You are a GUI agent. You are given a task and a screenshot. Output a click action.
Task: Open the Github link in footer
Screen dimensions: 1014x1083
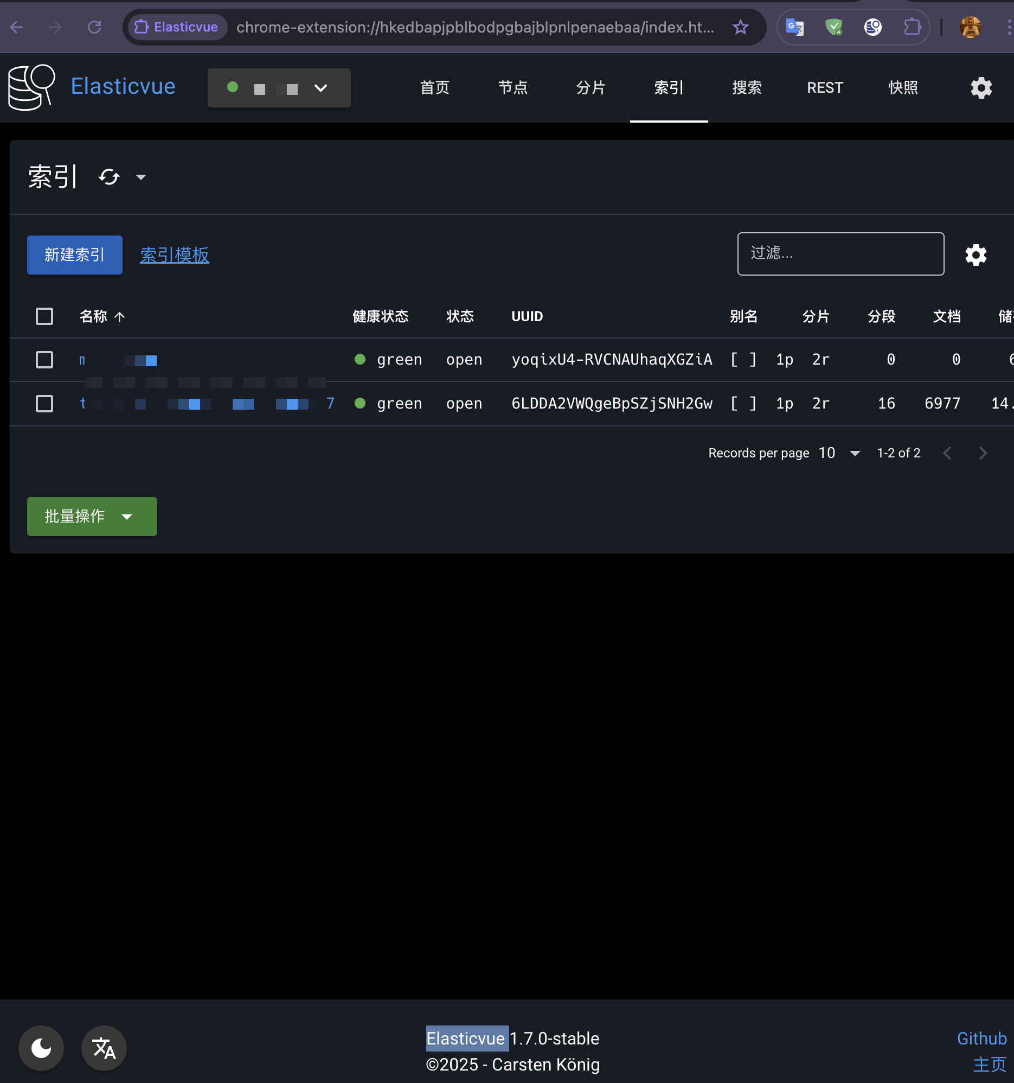(981, 1039)
